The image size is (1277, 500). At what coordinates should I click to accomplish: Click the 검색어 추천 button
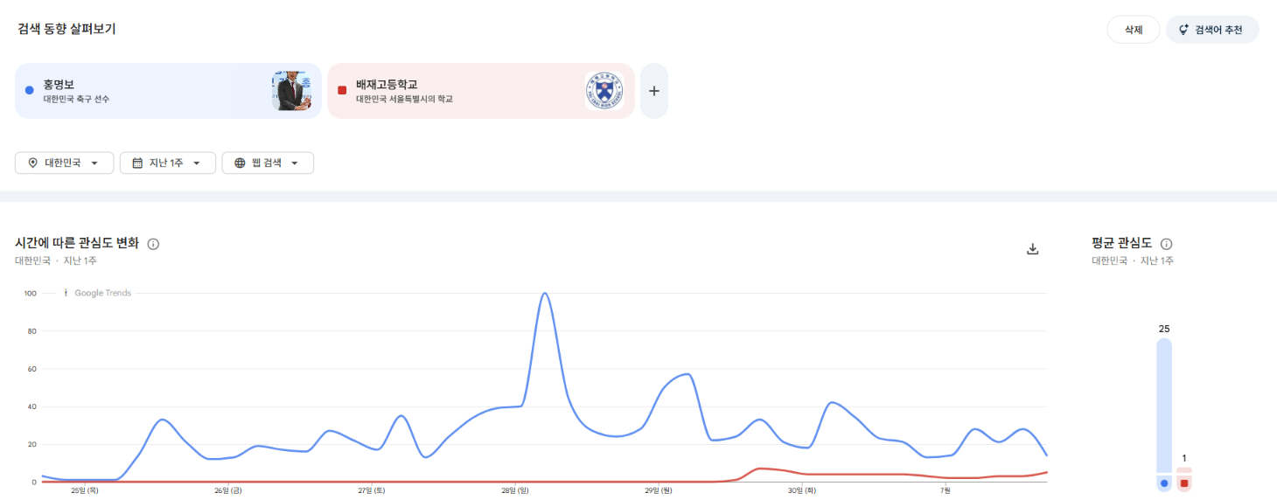click(1212, 30)
